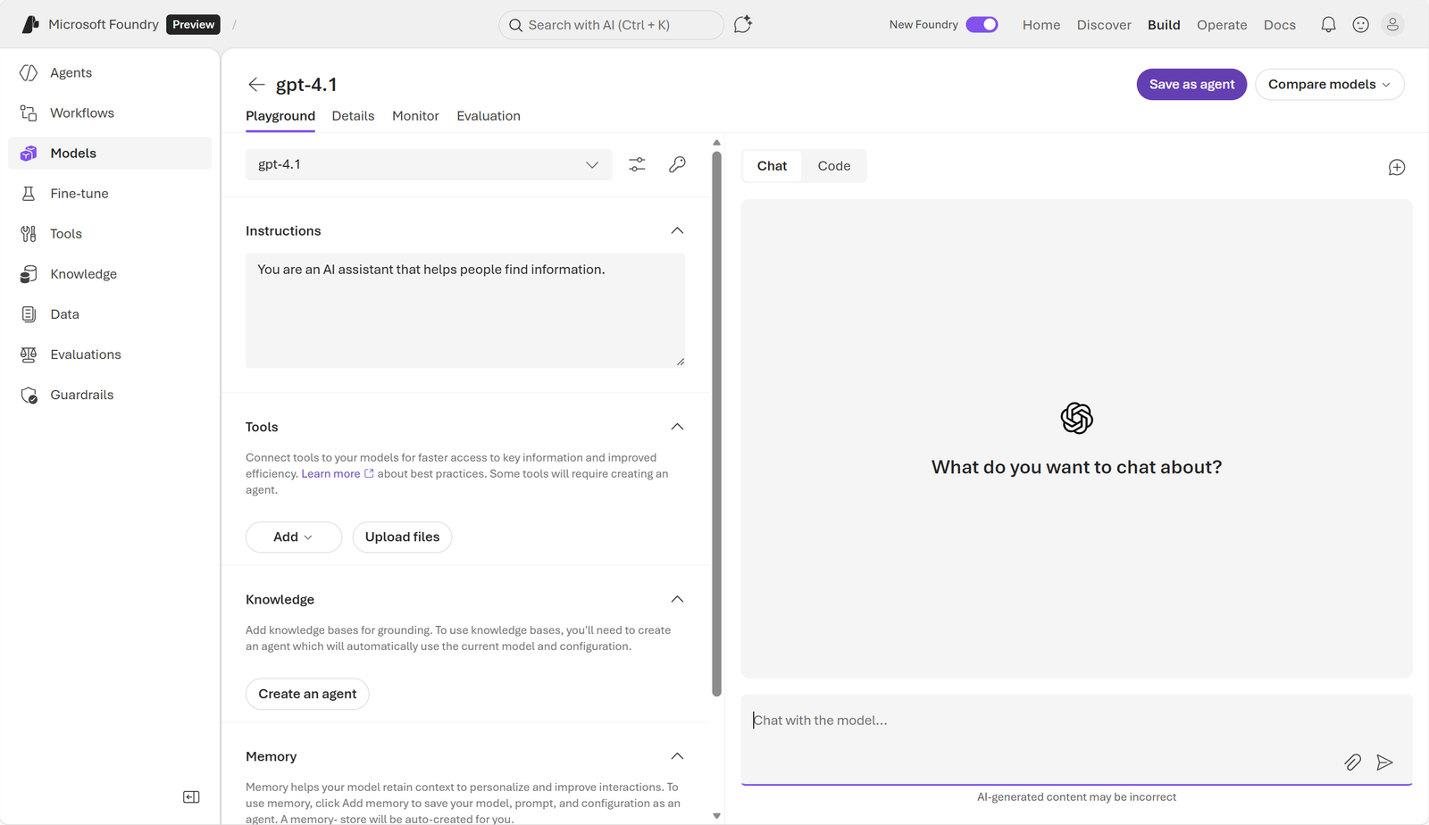
Task: Select the Code tab
Action: click(x=834, y=166)
